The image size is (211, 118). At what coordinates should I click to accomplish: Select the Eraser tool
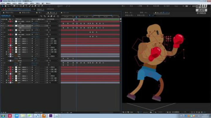click(35, 6)
